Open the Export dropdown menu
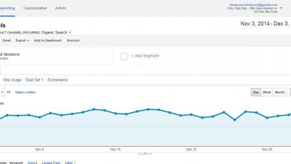This screenshot has height=164, width=291. tap(22, 40)
